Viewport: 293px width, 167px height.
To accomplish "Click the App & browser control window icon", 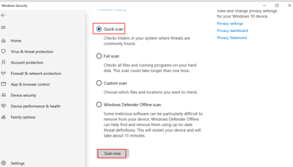I will pyautogui.click(x=3, y=84).
